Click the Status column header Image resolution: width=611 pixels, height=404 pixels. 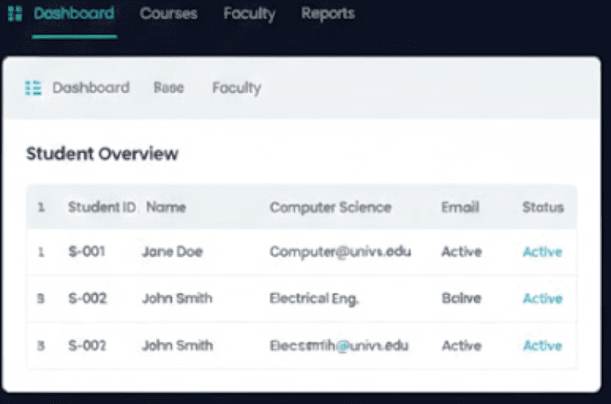[x=543, y=207]
